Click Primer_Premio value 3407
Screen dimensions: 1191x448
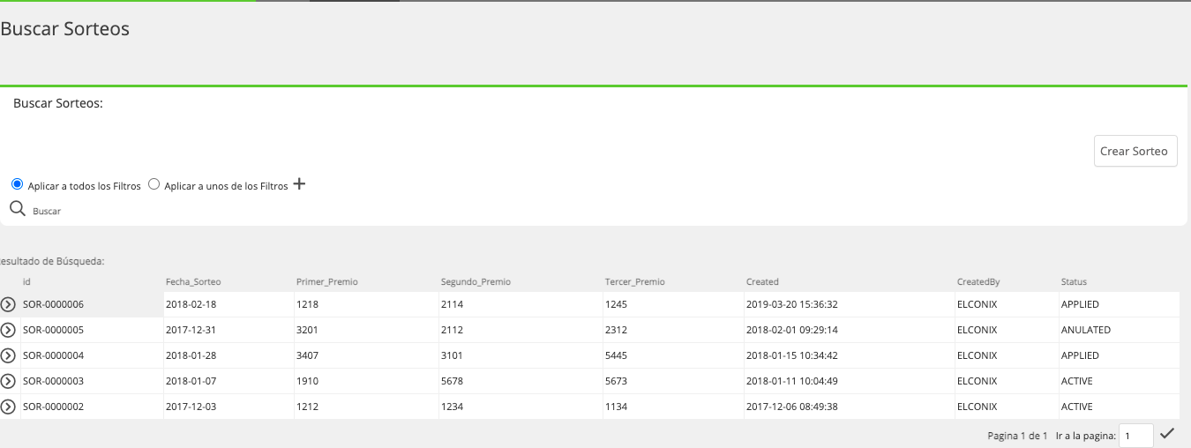click(307, 355)
